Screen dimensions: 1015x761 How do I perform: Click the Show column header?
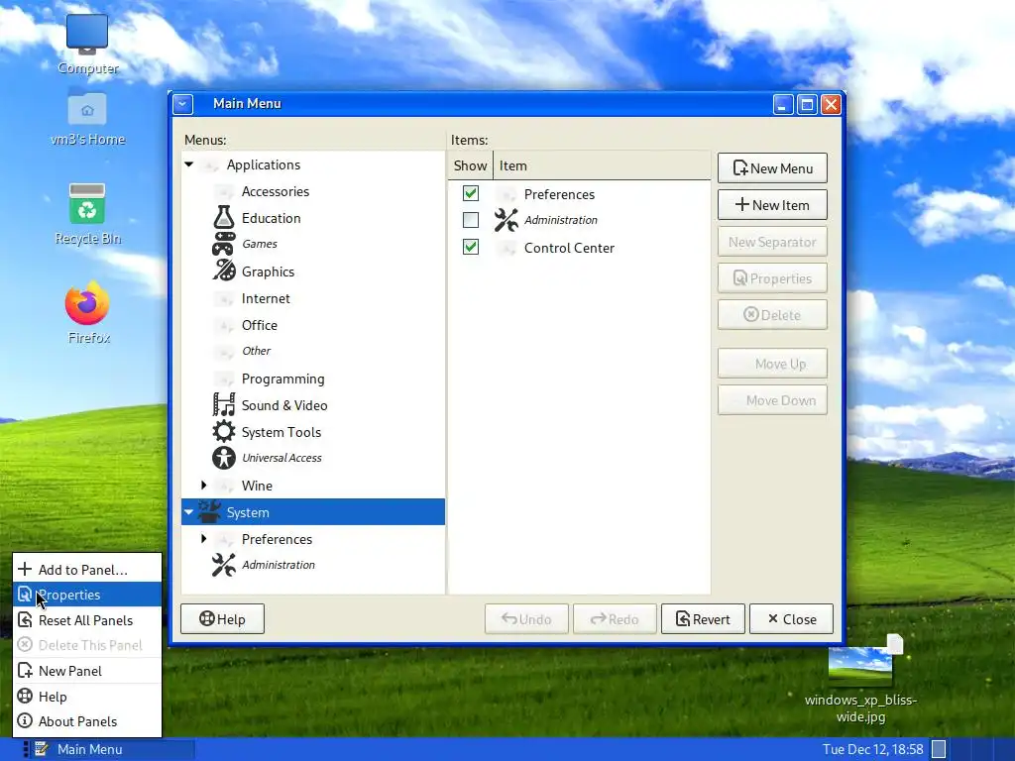470,165
